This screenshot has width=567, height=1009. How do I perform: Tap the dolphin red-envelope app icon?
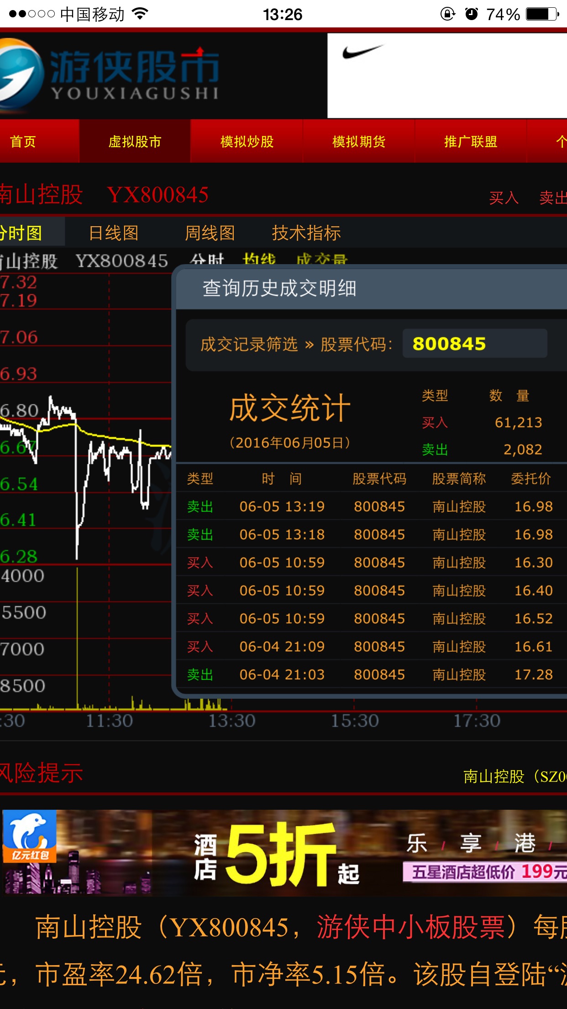(x=30, y=837)
